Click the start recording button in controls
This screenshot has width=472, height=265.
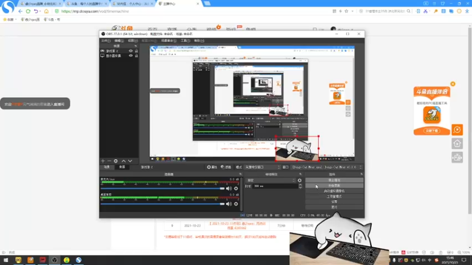pos(334,185)
